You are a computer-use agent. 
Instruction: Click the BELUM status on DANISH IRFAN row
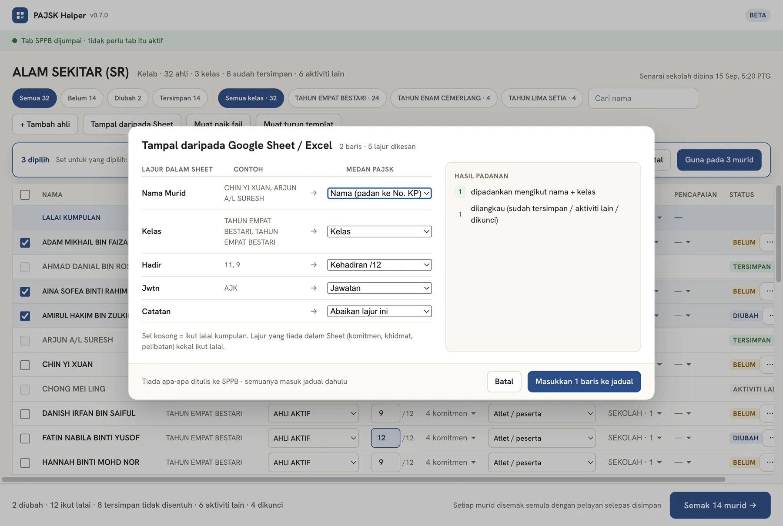(x=744, y=413)
